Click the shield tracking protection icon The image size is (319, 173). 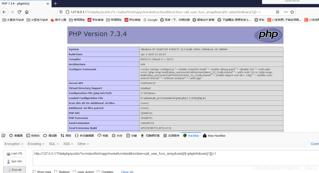(x=61, y=12)
